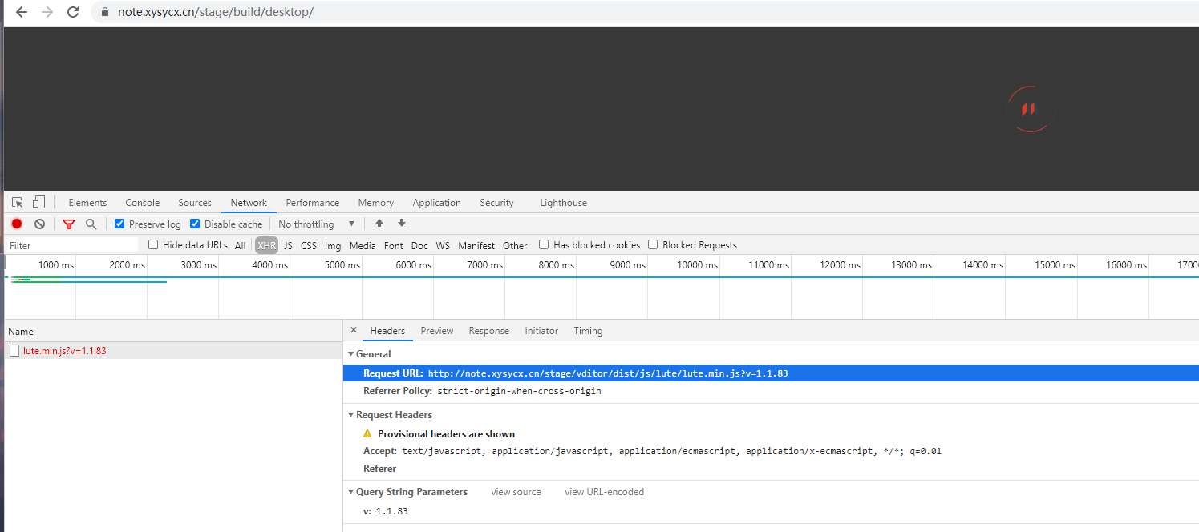Open the No throttling dropdown
This screenshot has width=1199, height=532.
[x=316, y=224]
